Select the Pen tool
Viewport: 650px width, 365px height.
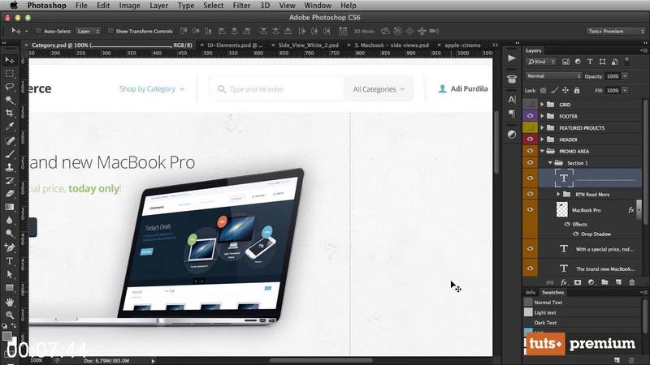coord(9,247)
